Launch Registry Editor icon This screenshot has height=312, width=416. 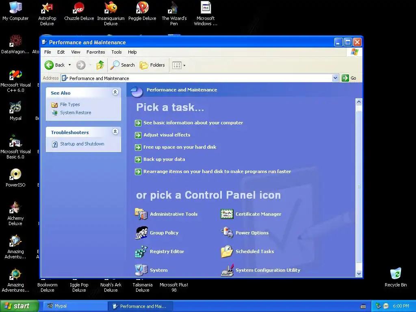(x=141, y=251)
